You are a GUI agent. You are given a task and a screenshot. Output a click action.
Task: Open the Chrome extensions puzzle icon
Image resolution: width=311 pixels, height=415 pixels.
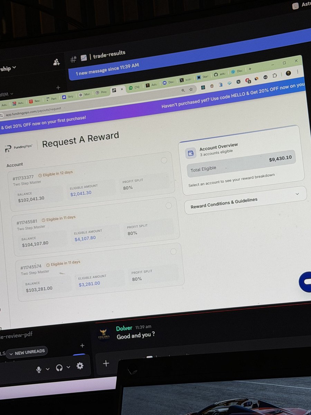pyautogui.click(x=275, y=75)
